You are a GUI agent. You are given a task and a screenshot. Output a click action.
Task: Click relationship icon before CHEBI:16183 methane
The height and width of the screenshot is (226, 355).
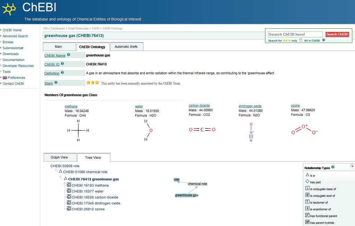(x=69, y=185)
